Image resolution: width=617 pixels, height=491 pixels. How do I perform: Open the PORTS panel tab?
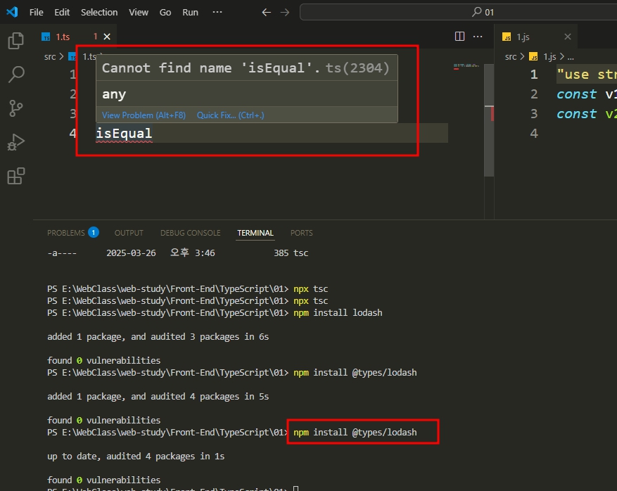pyautogui.click(x=301, y=233)
